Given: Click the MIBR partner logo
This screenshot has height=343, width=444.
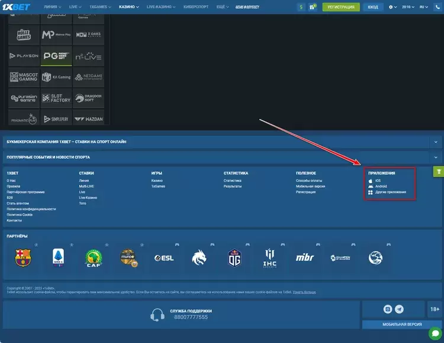Looking at the screenshot, I should pyautogui.click(x=305, y=257).
